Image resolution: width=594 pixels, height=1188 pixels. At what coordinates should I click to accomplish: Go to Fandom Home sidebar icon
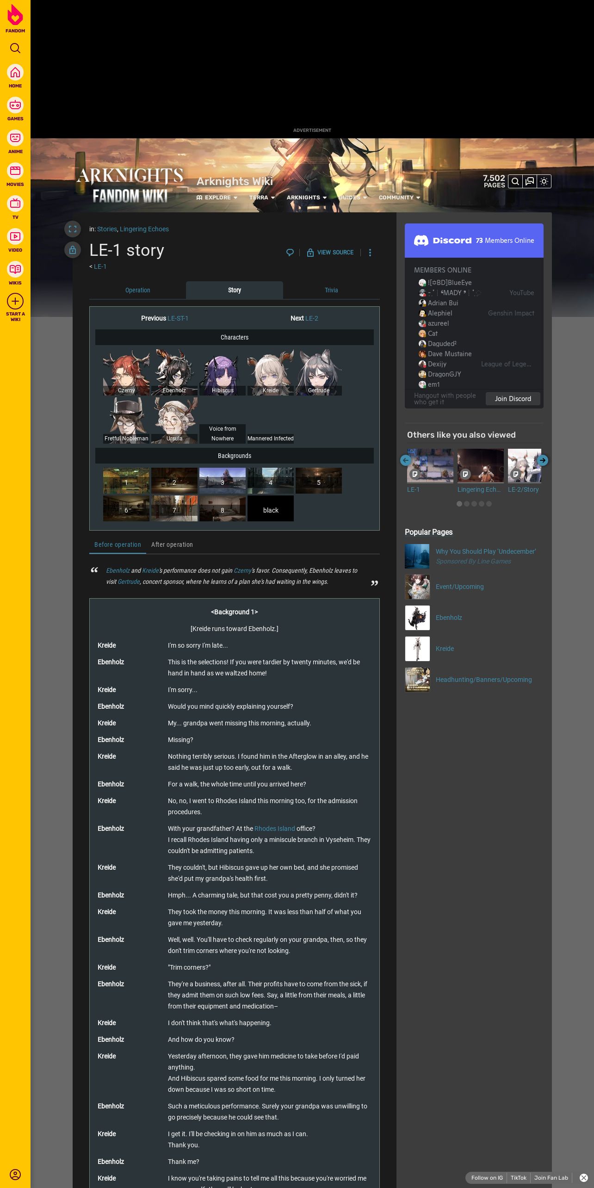(x=15, y=76)
